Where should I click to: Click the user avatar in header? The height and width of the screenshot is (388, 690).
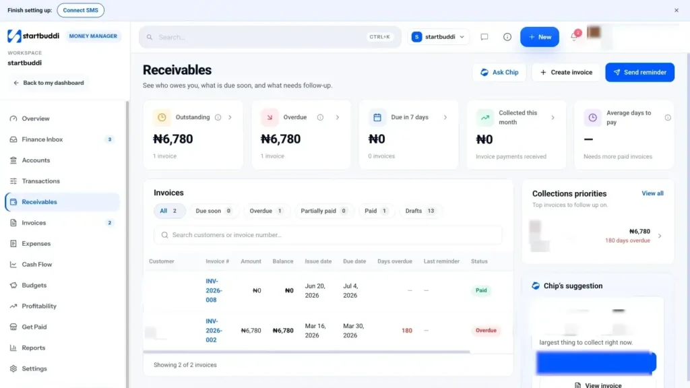coord(594,32)
